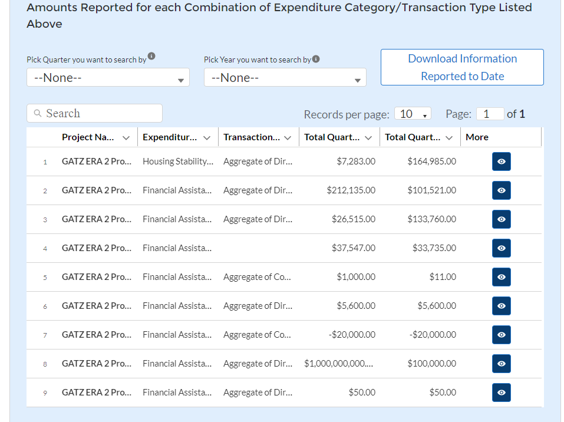The image size is (564, 422).
Task: Click Download Information Reported to Date
Action: [x=462, y=67]
